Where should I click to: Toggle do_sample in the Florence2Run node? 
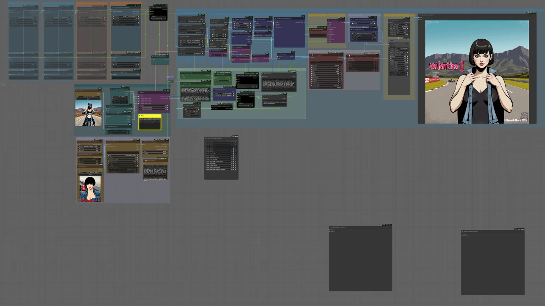[123, 166]
